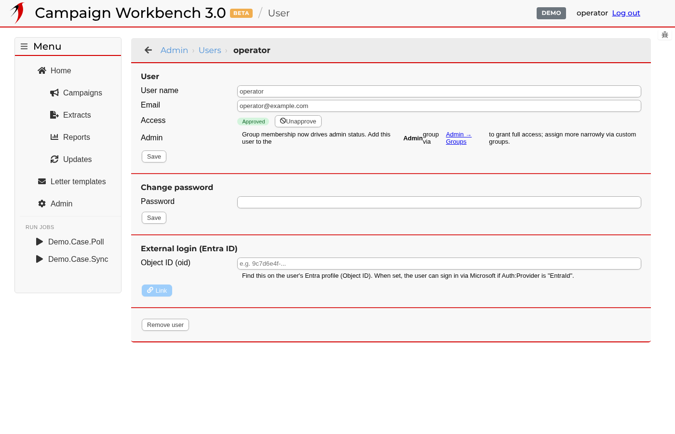
Task: Focus the Email input field
Action: click(439, 106)
